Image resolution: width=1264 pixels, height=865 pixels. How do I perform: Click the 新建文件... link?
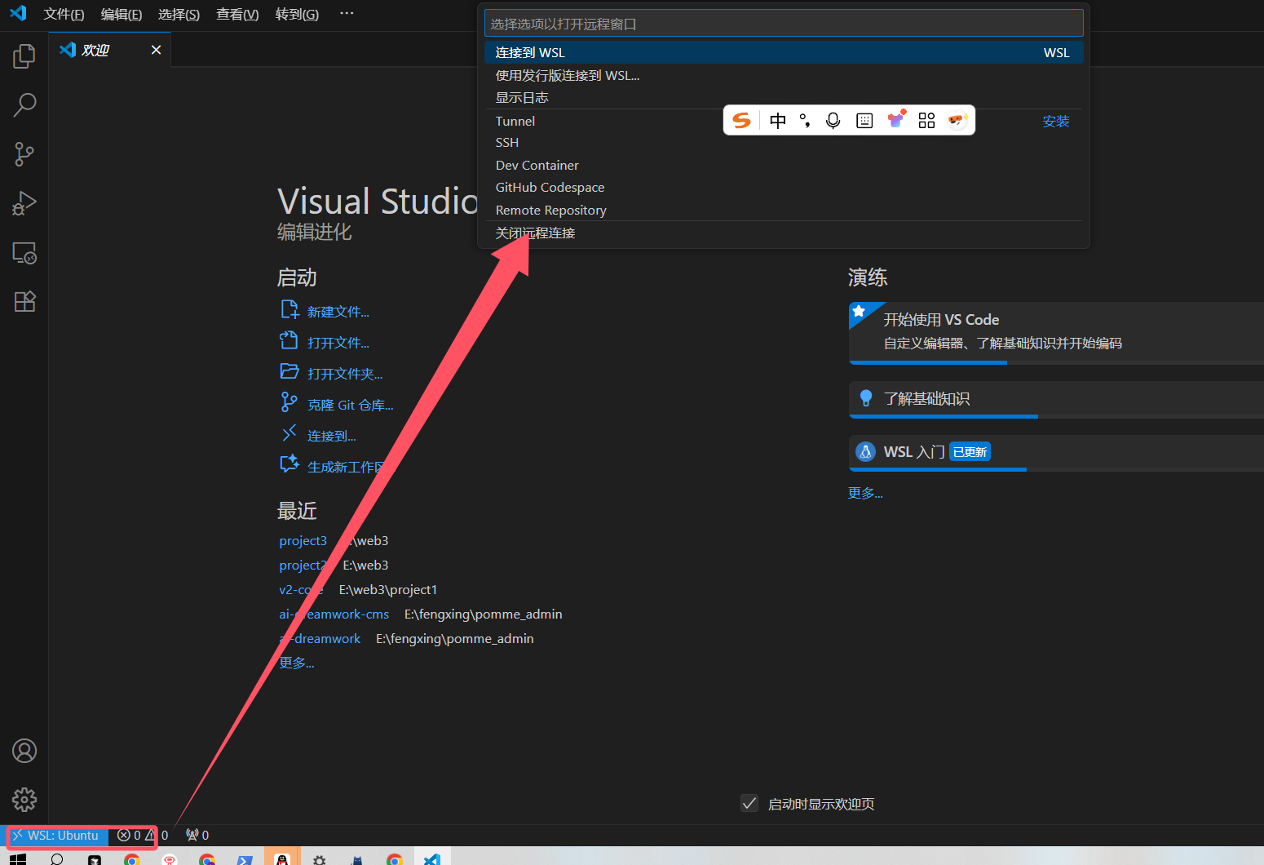pyautogui.click(x=338, y=312)
